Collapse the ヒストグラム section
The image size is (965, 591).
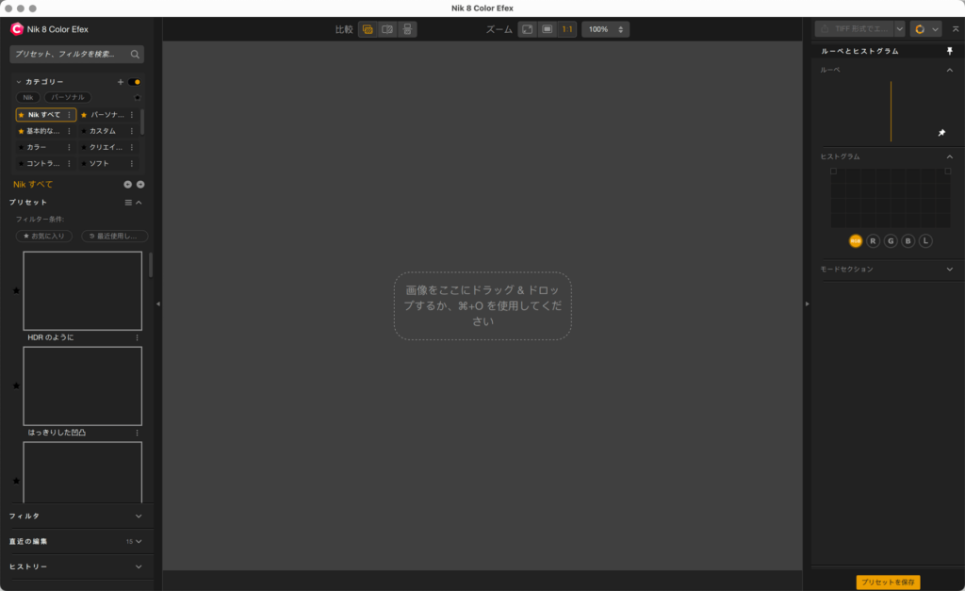pyautogui.click(x=950, y=157)
